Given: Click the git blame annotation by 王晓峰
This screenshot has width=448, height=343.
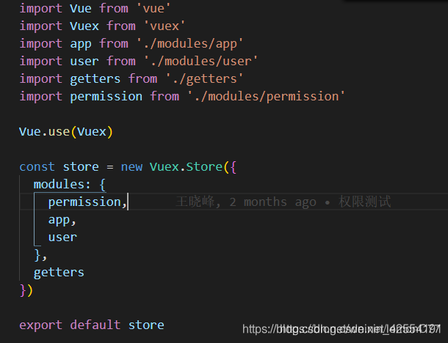Looking at the screenshot, I should [x=284, y=202].
